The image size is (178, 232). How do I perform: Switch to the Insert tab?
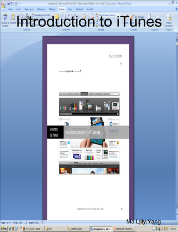(x=19, y=9)
